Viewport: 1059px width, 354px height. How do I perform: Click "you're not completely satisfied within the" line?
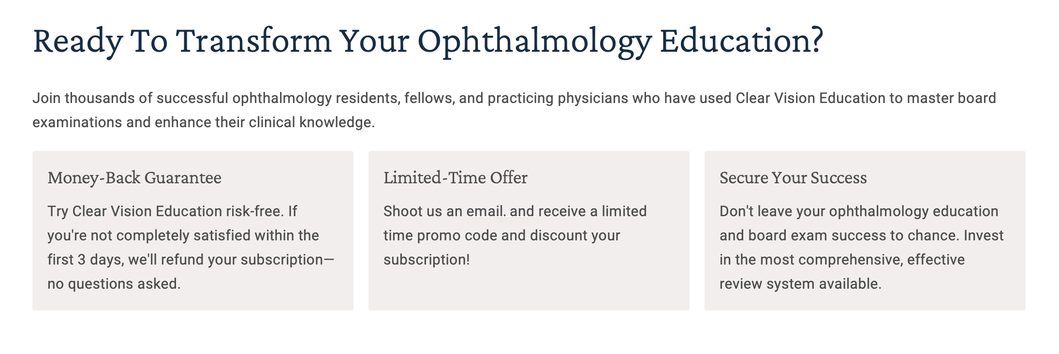pos(183,236)
